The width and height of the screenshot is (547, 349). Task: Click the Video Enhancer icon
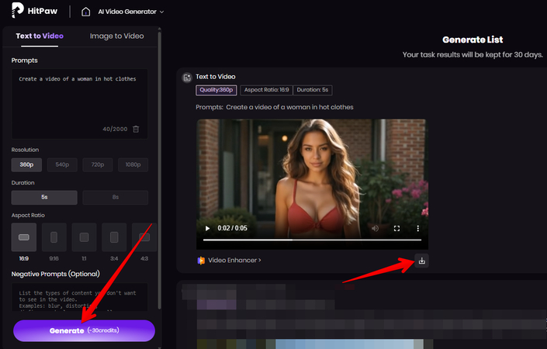click(201, 261)
